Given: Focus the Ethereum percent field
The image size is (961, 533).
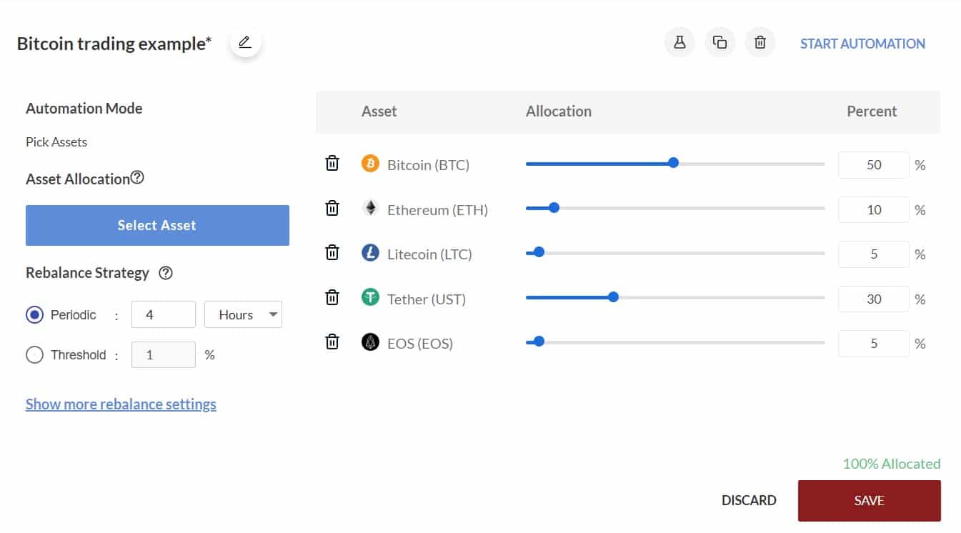Looking at the screenshot, I should click(874, 210).
